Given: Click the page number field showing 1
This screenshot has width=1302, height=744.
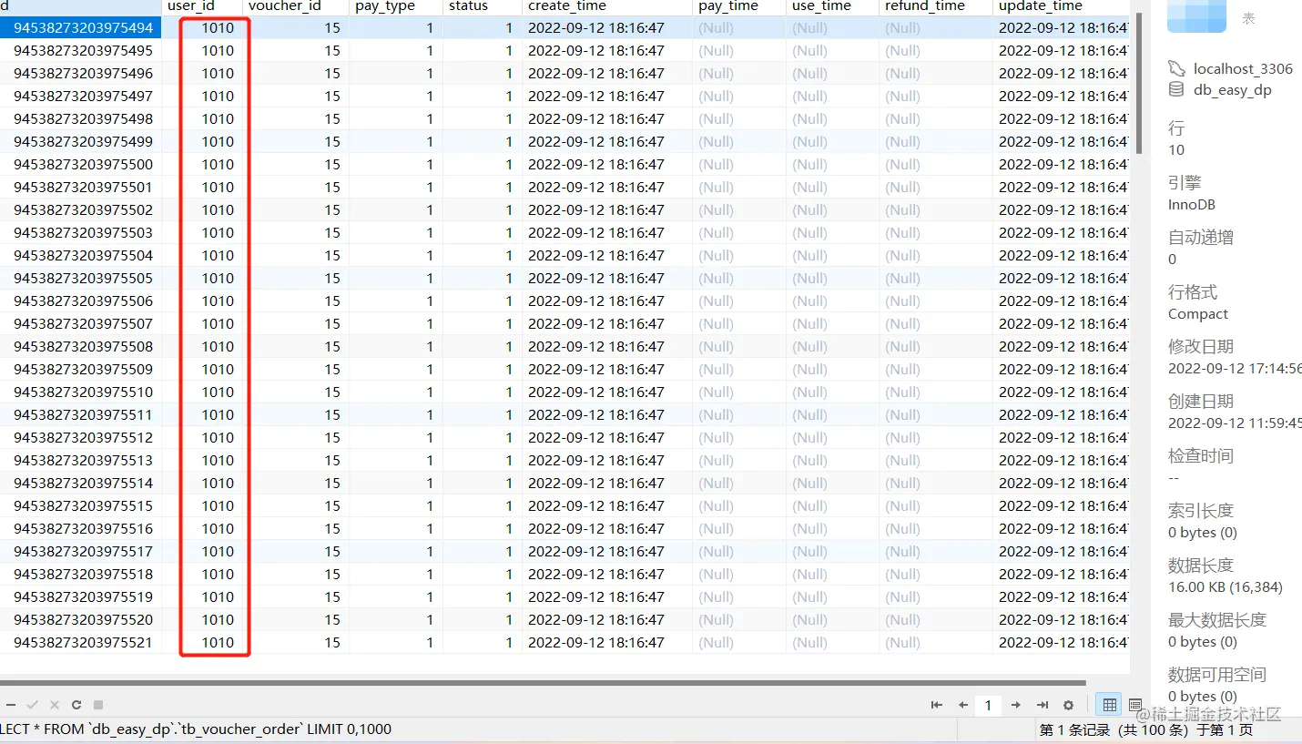Looking at the screenshot, I should 988,705.
